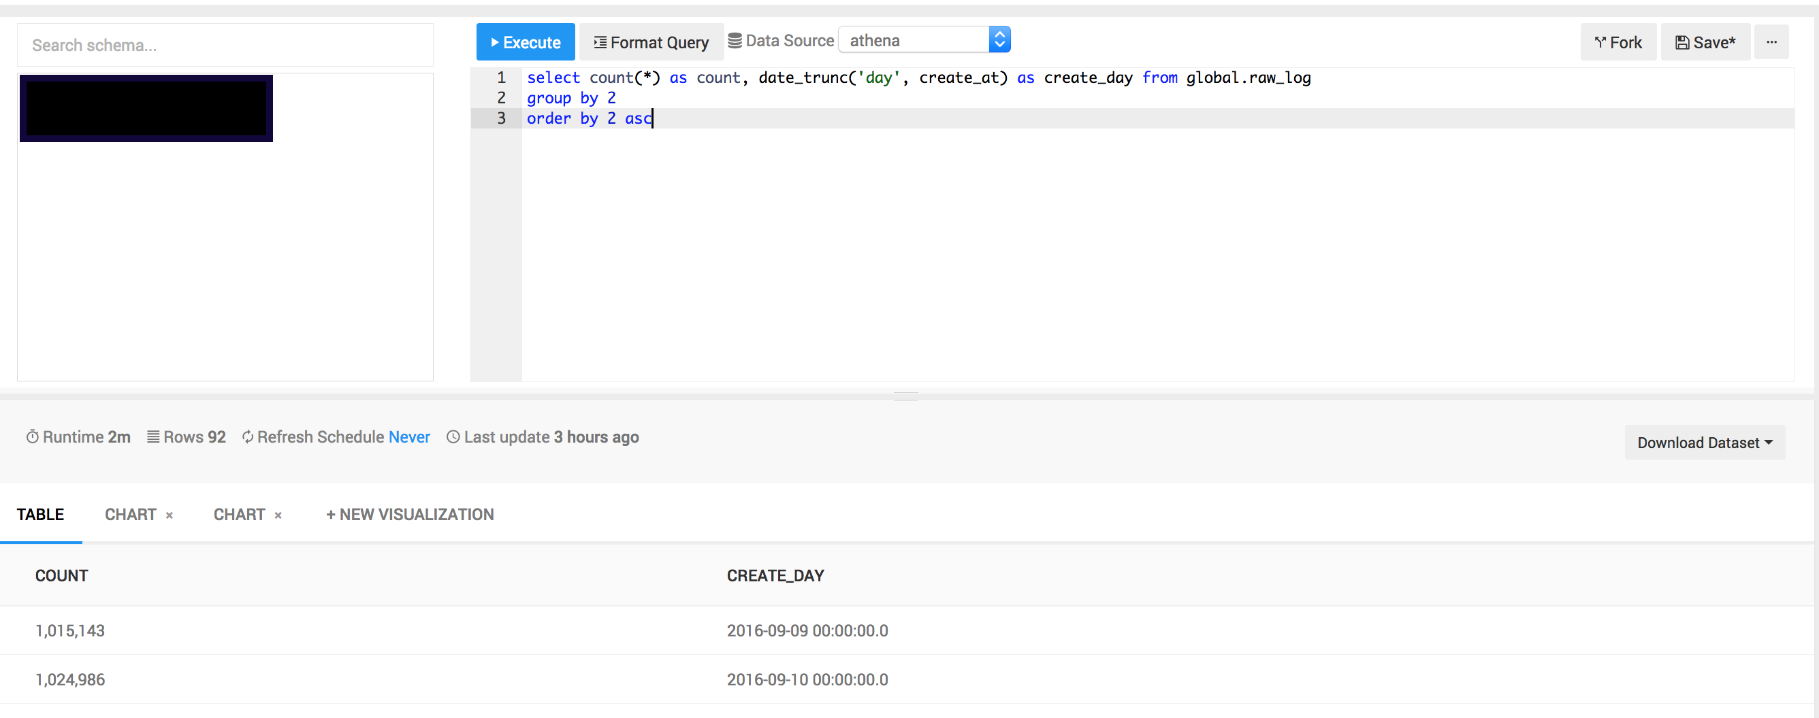Screen dimensions: 1819x718
Task: Click line 1 of the SQL editor
Action: [918, 78]
